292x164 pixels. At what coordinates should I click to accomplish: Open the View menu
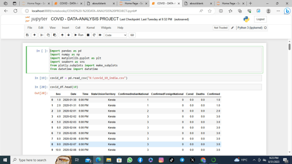(52, 28)
